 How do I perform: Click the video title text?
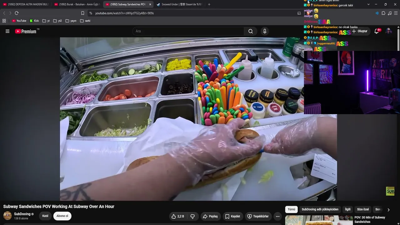(59, 207)
